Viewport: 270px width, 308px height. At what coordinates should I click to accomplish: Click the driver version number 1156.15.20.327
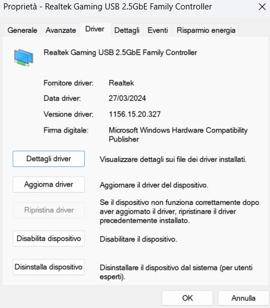(x=135, y=114)
